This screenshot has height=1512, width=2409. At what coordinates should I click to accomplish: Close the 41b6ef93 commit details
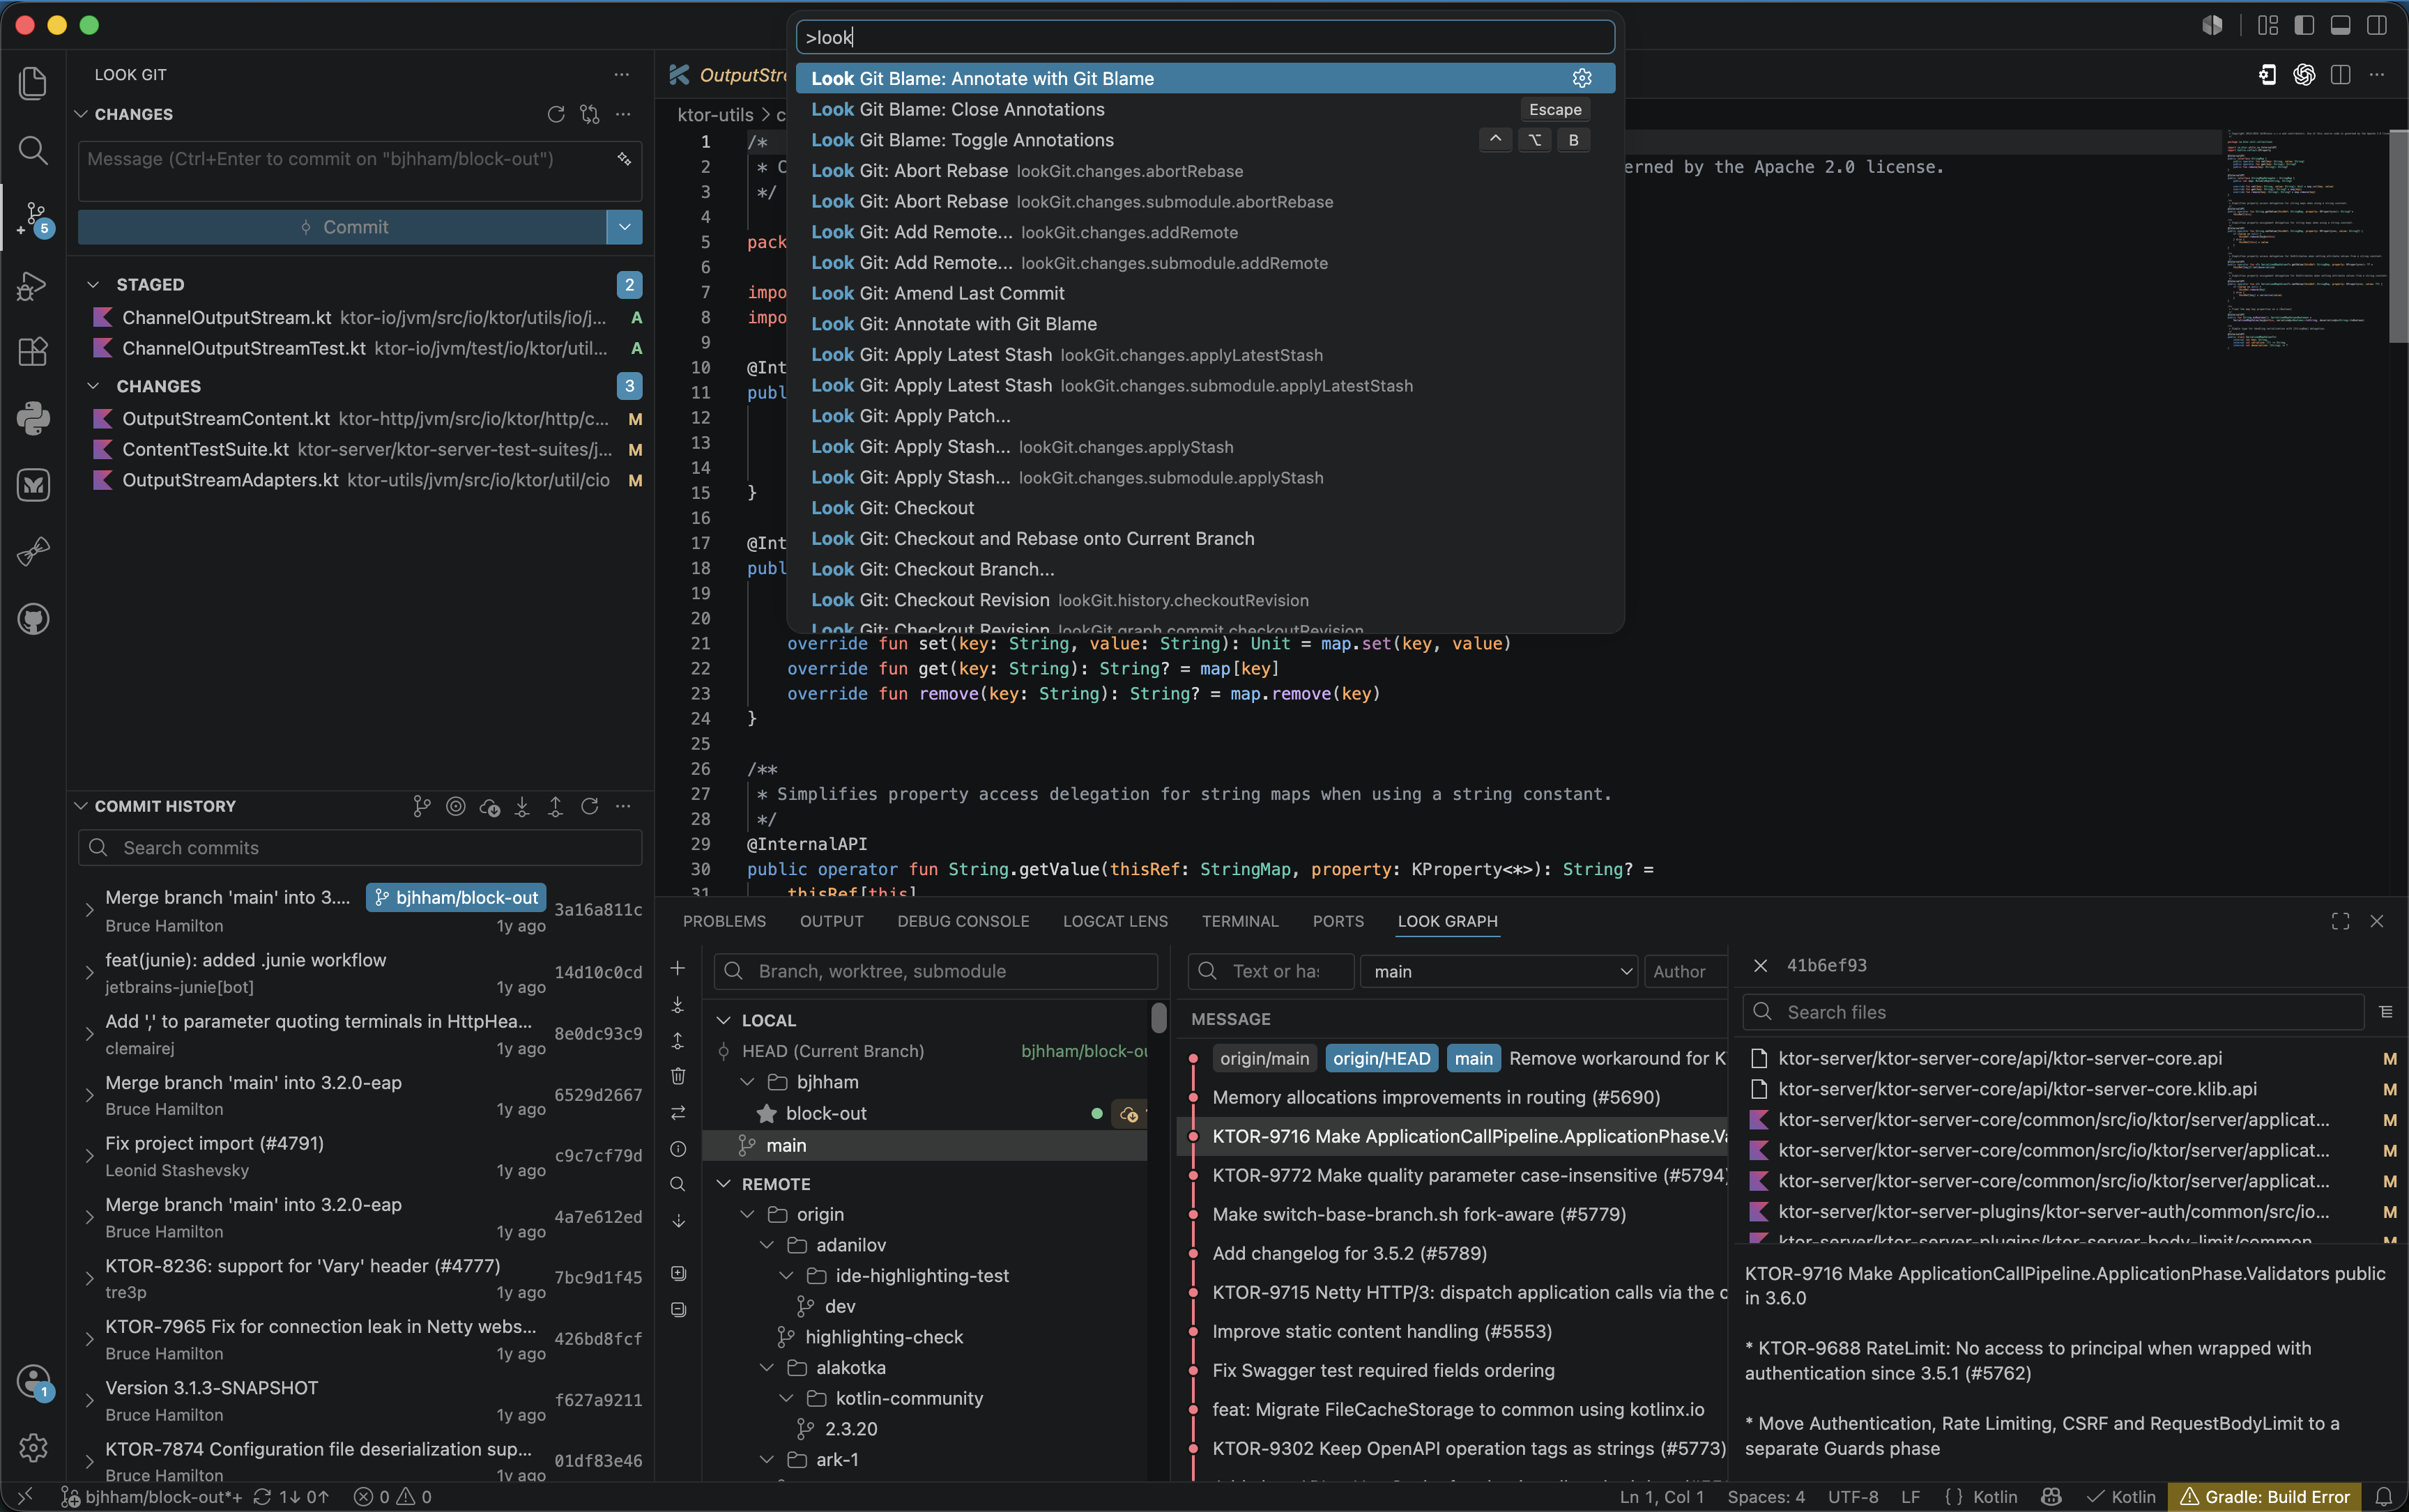coord(1760,965)
